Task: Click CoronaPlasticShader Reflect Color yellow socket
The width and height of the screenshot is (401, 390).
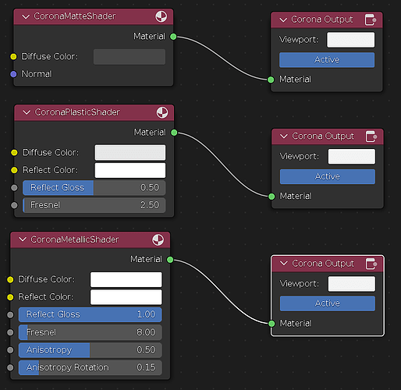Action: tap(14, 170)
